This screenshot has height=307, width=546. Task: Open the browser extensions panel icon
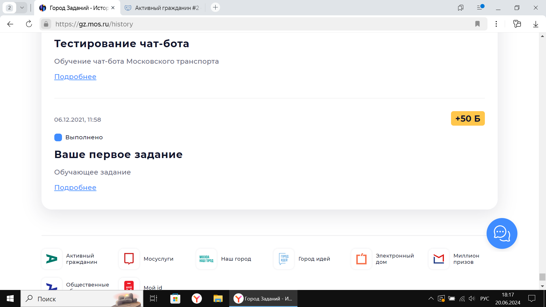click(x=517, y=24)
